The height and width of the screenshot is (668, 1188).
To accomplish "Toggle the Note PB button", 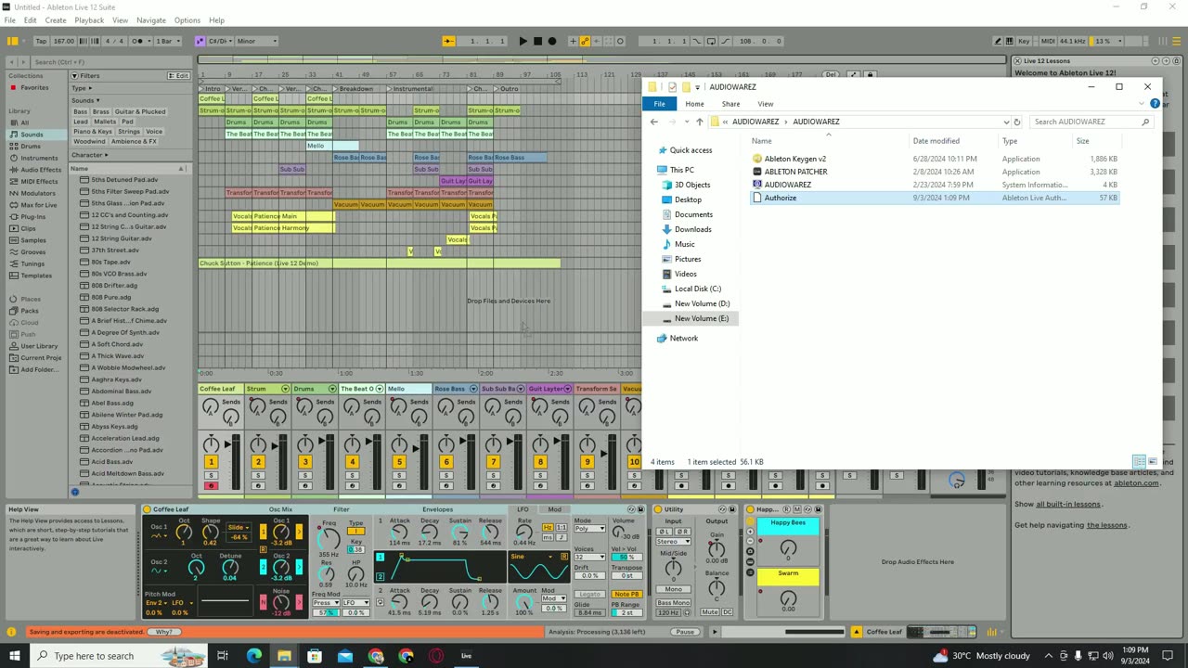I will tap(627, 594).
